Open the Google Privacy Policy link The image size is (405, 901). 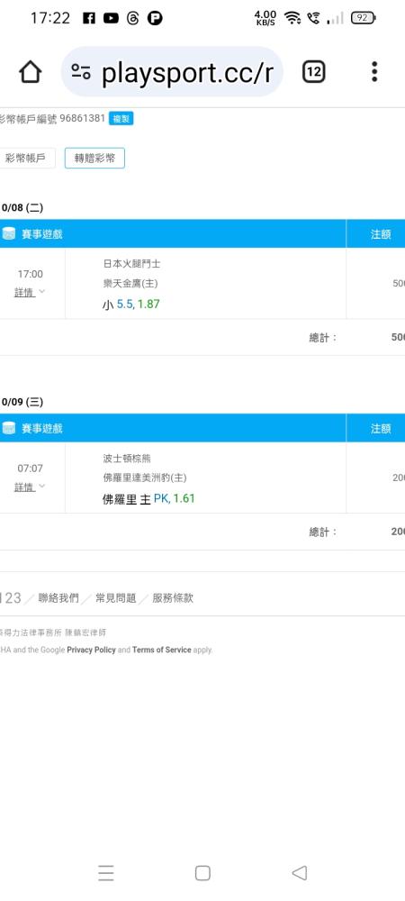coord(91,650)
